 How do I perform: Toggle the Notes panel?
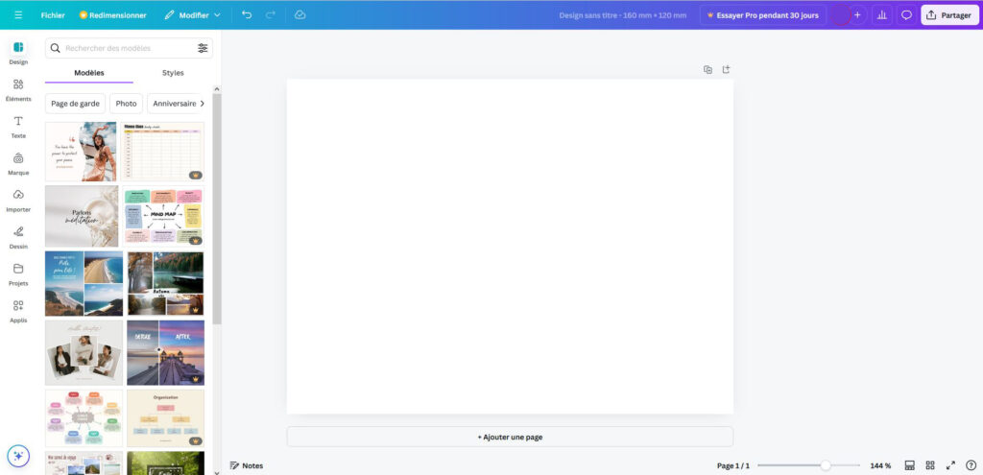(x=246, y=465)
